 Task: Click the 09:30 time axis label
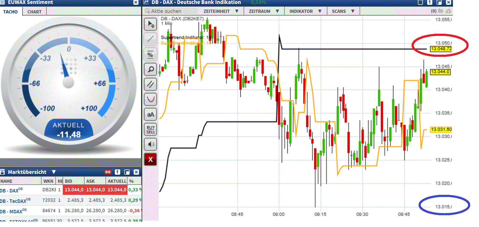coord(362,214)
